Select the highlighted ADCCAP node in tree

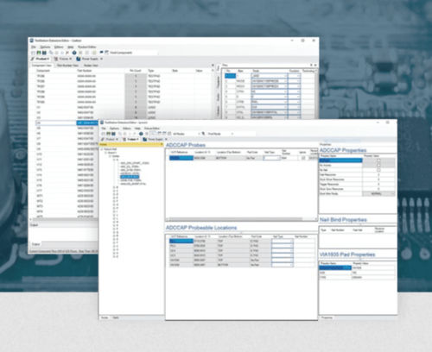(x=130, y=177)
